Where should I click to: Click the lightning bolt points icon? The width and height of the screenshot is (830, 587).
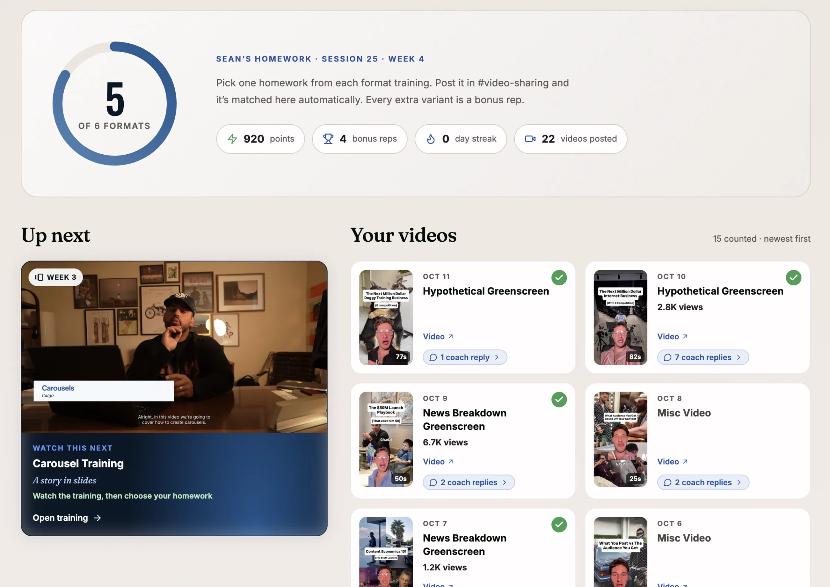(232, 139)
